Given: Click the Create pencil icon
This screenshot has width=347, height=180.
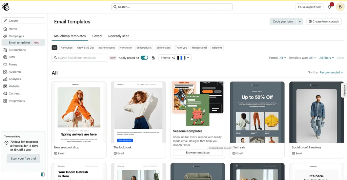Looking at the screenshot, I should (x=5, y=21).
